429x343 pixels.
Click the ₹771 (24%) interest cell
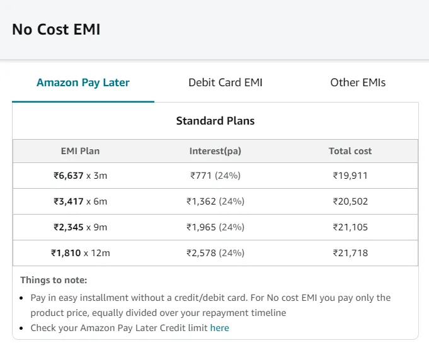[215, 176]
